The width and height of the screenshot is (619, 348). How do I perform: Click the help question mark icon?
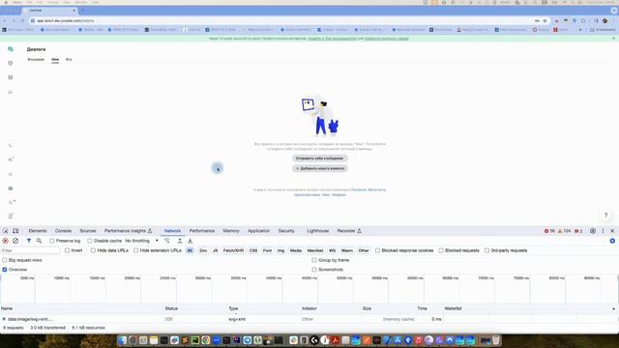605,215
